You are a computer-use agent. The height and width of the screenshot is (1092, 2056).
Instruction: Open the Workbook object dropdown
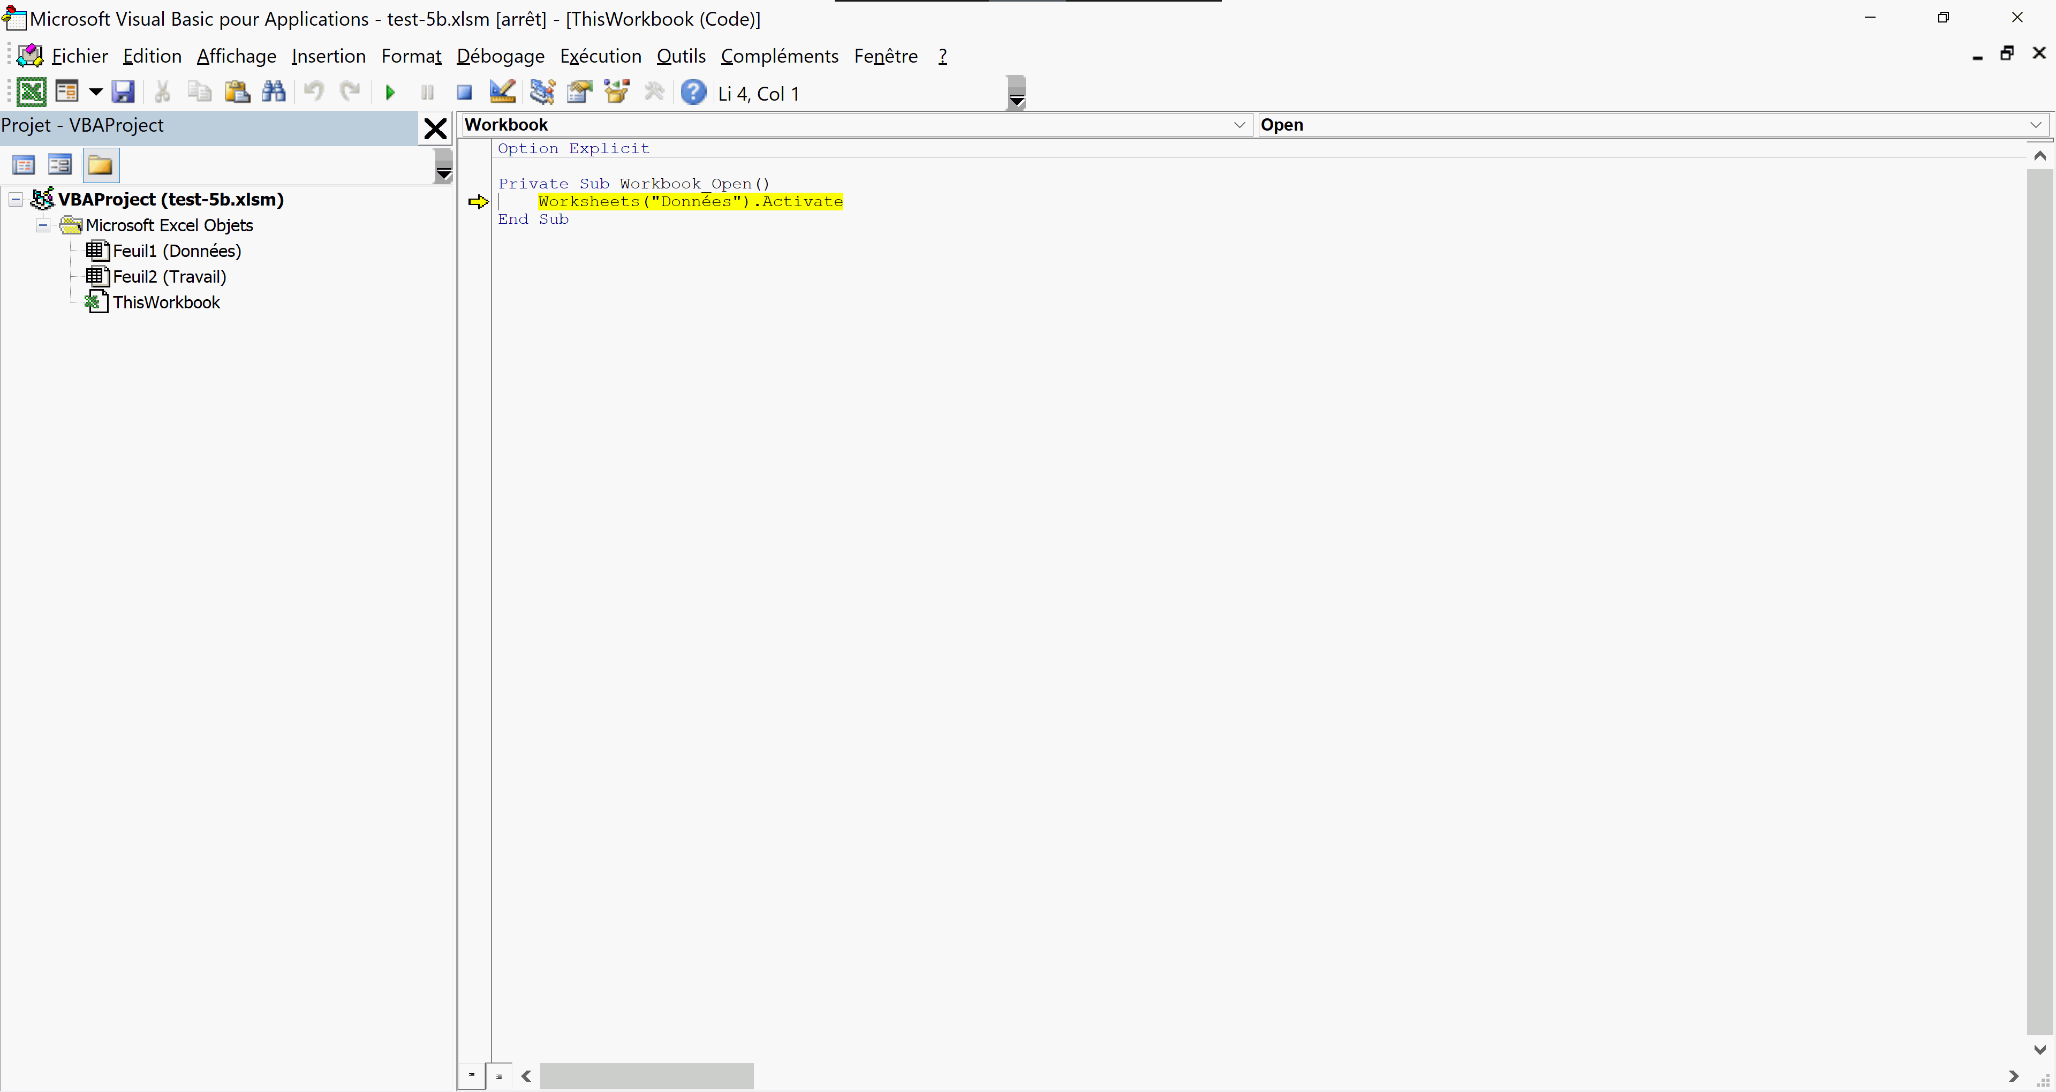pyautogui.click(x=1239, y=125)
